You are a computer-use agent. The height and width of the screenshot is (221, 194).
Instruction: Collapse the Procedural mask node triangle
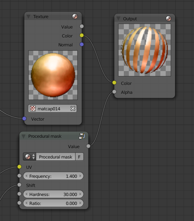pyautogui.click(x=23, y=136)
